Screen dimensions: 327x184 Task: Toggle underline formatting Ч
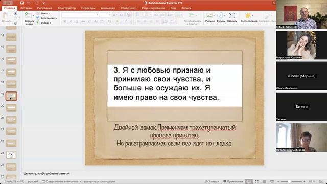click(x=77, y=21)
